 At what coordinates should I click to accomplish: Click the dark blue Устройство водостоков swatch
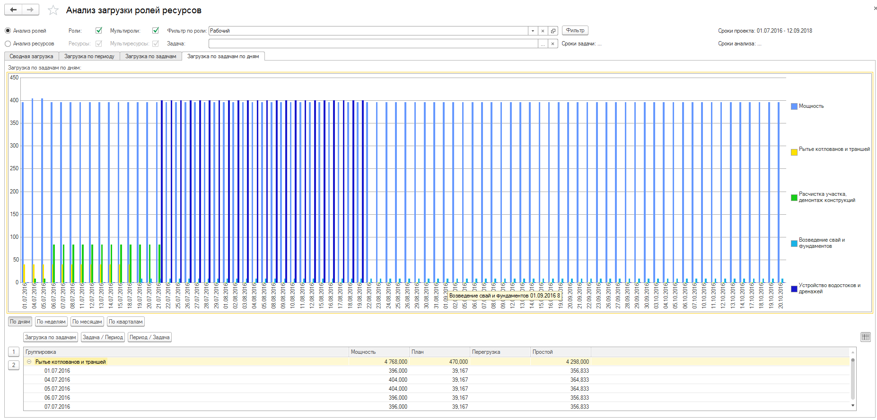pyautogui.click(x=794, y=289)
